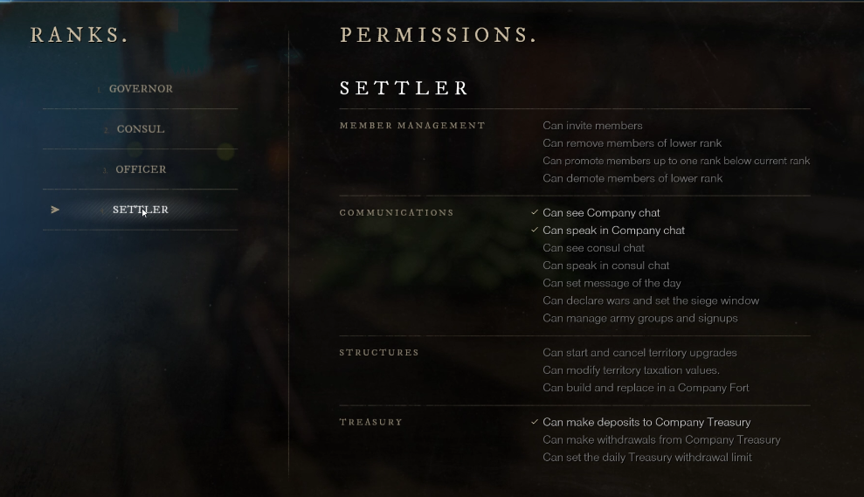Enable Can invite members permission
This screenshot has height=497, width=864.
coord(592,126)
